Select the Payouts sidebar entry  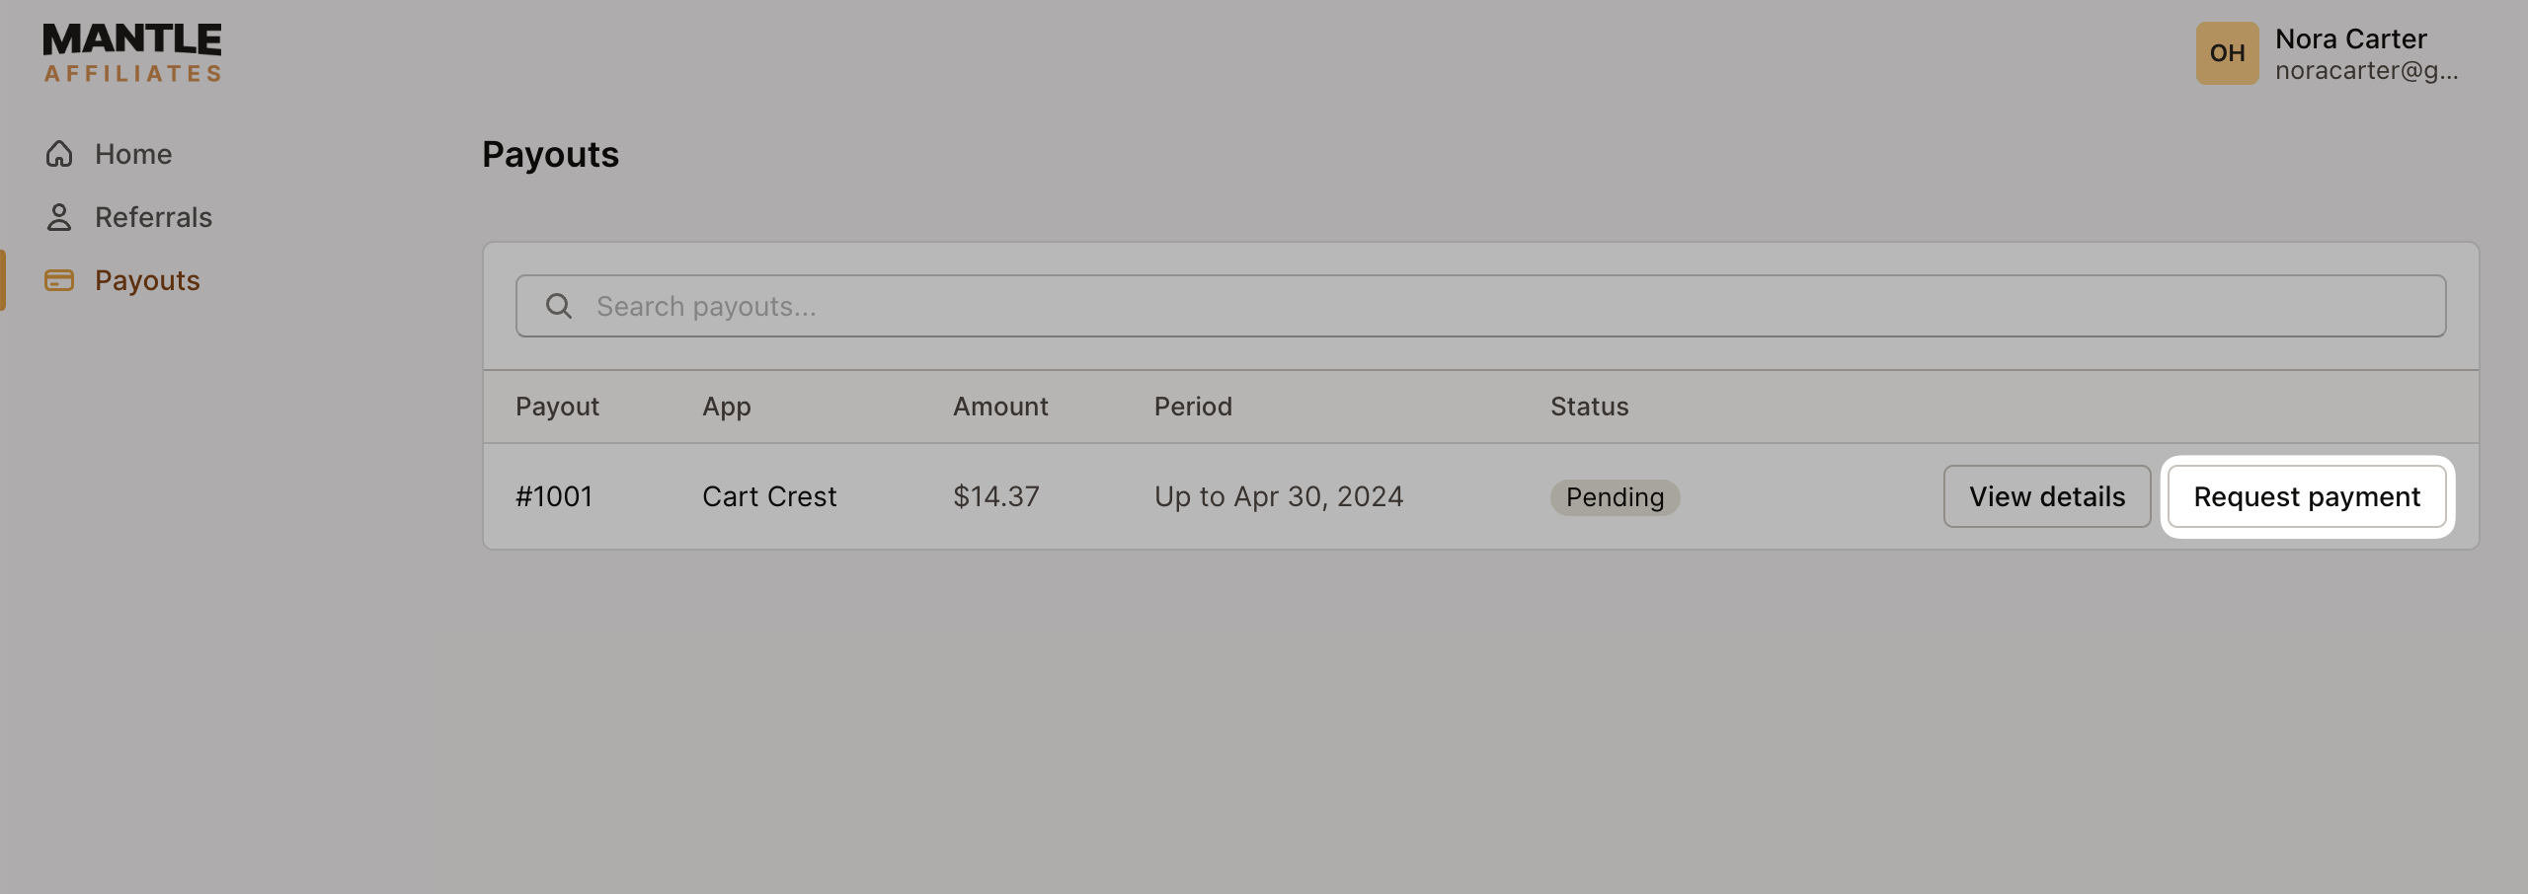(147, 280)
